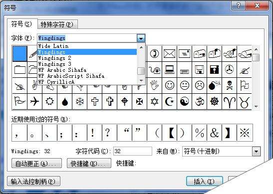Open the dialog help question mark
This screenshot has height=194, width=273.
click(x=239, y=6)
